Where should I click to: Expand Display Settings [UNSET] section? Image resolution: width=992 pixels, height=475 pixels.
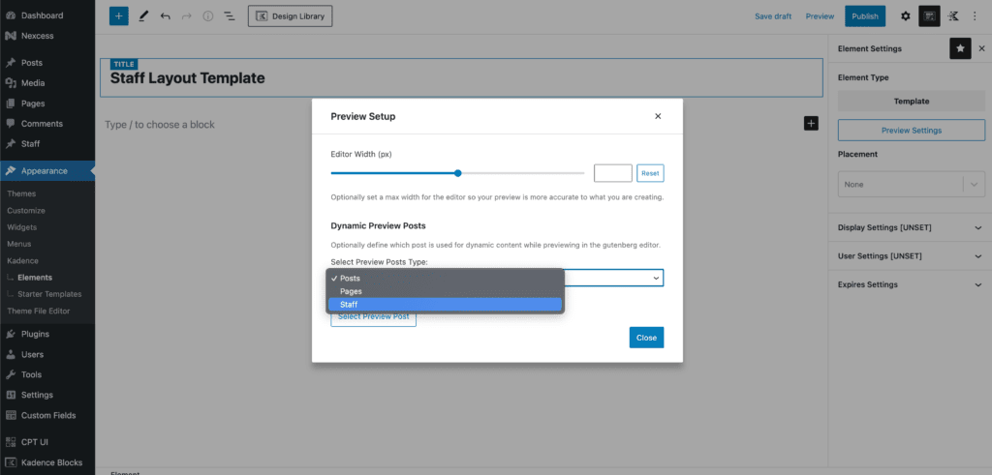[911, 227]
